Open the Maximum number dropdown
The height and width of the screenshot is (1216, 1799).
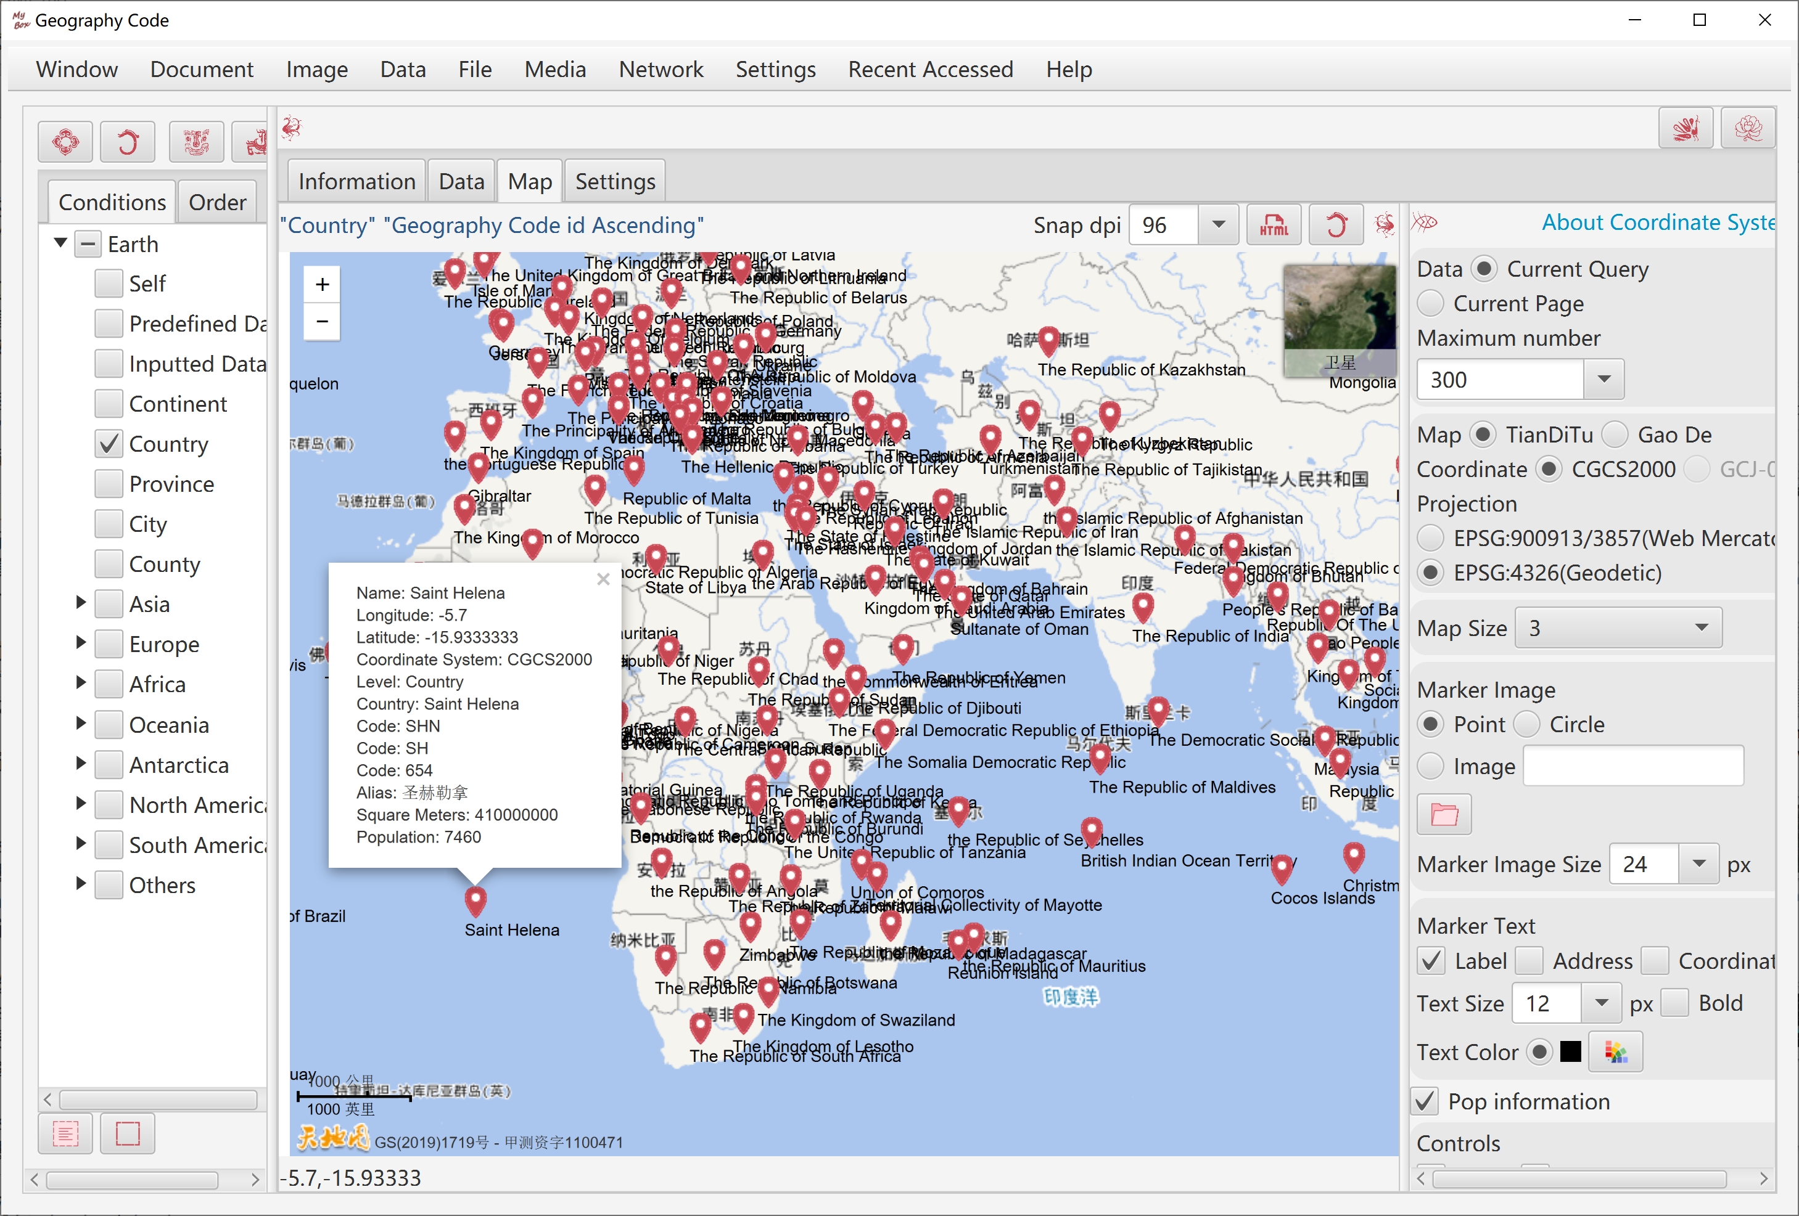pyautogui.click(x=1520, y=380)
